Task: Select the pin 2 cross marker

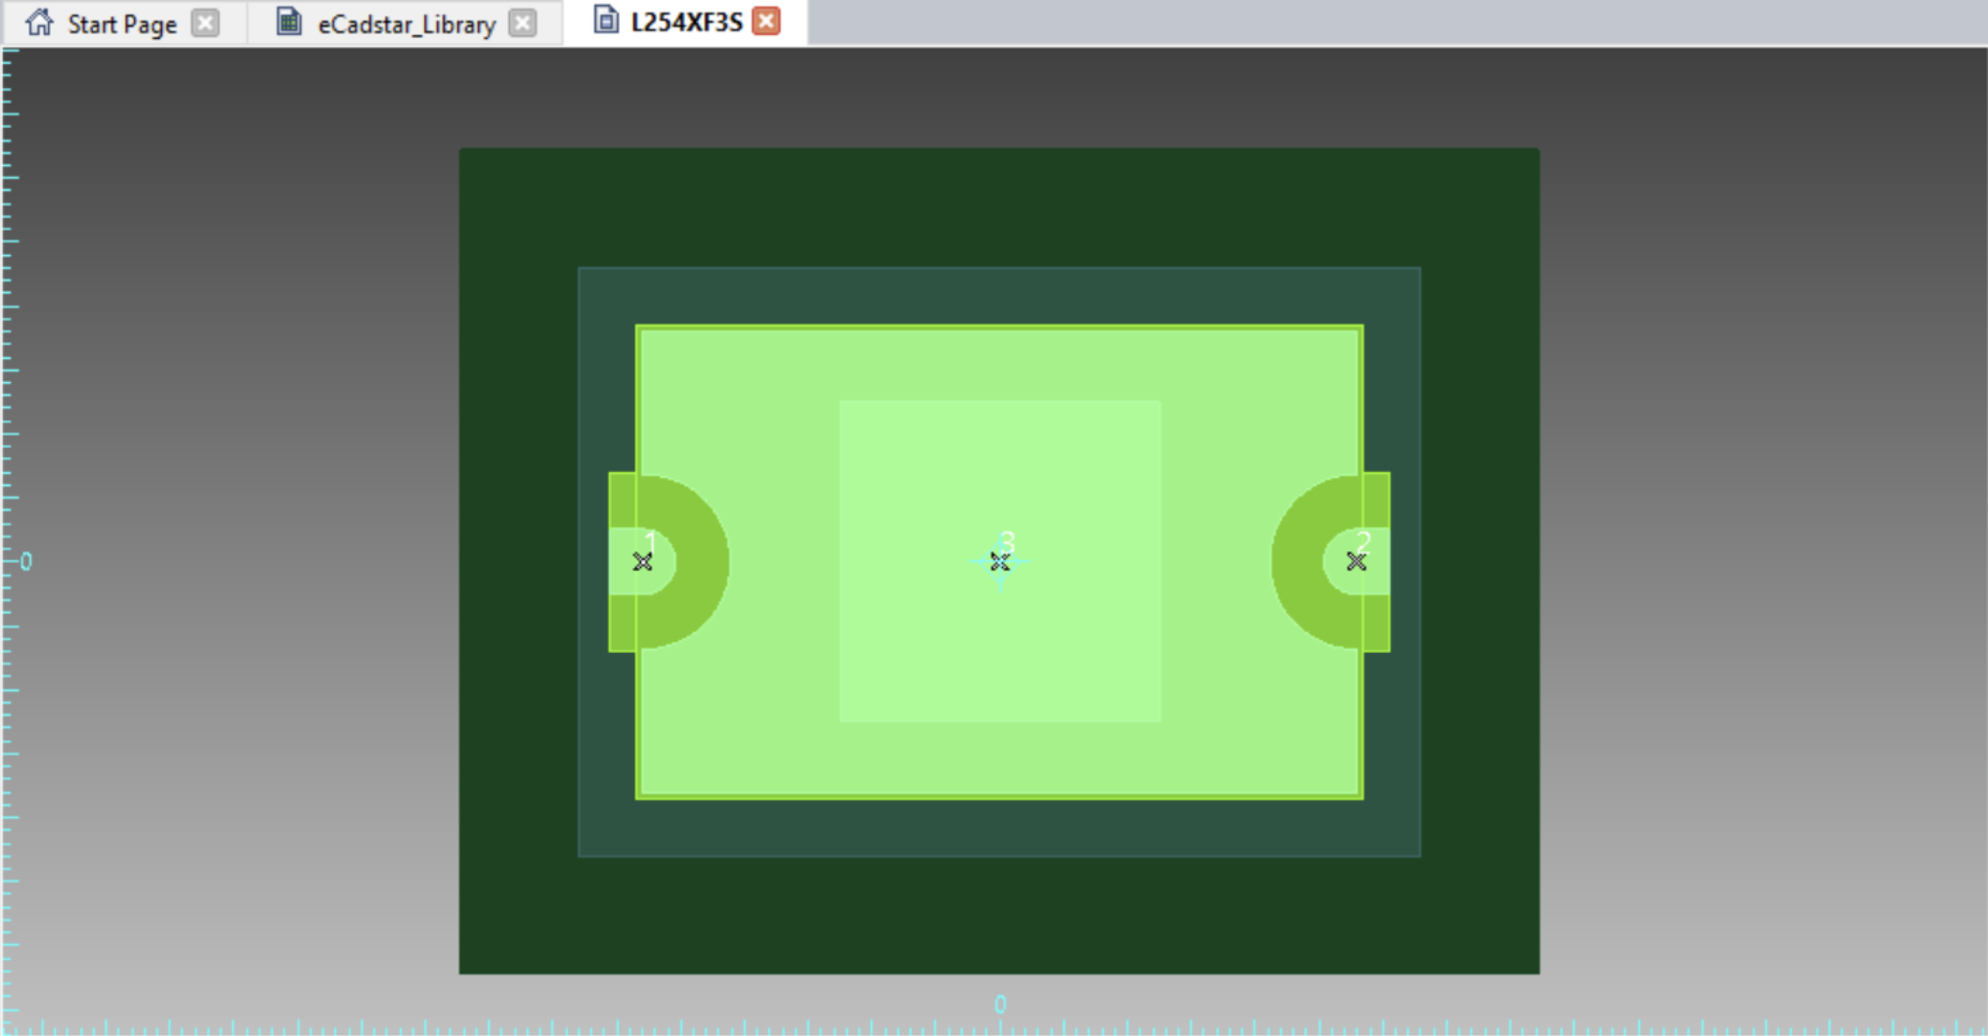Action: click(1357, 562)
